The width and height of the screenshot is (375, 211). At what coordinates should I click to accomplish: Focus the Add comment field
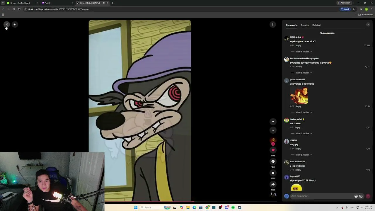tap(322, 196)
